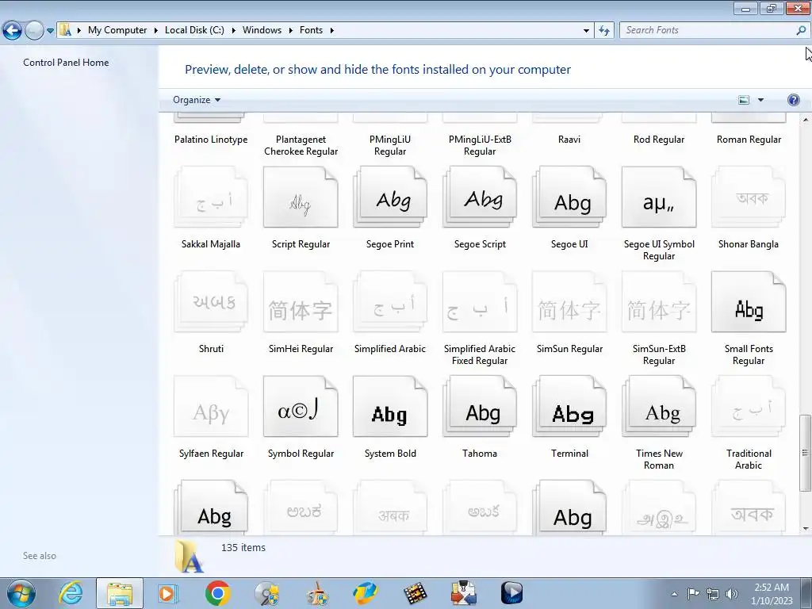Select the Sakkal Majalla font icon
812x609 pixels.
coord(211,197)
